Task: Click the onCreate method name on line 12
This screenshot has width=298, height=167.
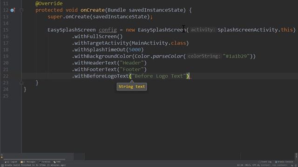Action: coord(93,10)
